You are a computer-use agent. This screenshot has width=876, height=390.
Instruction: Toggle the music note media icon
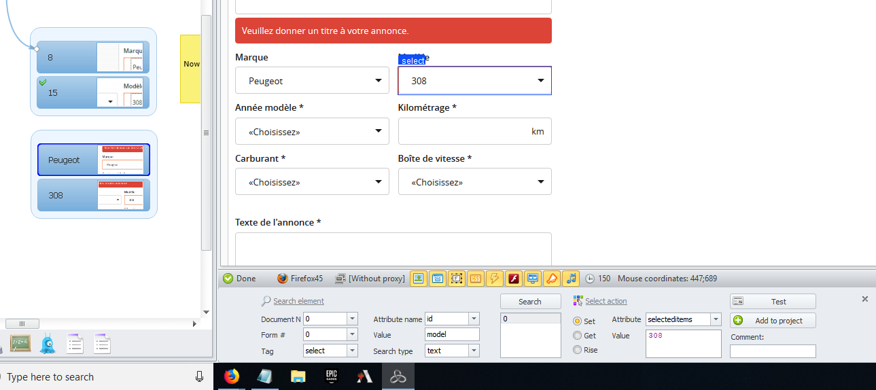point(572,278)
